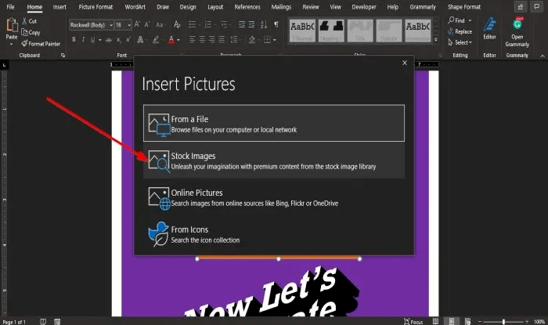
Task: Open the Picture Format tab
Action: coord(96,6)
